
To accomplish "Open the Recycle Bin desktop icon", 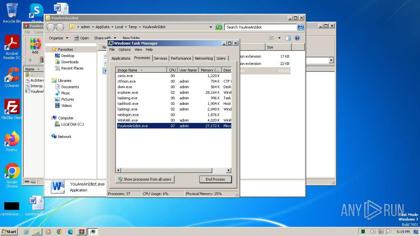I will [x=12, y=13].
